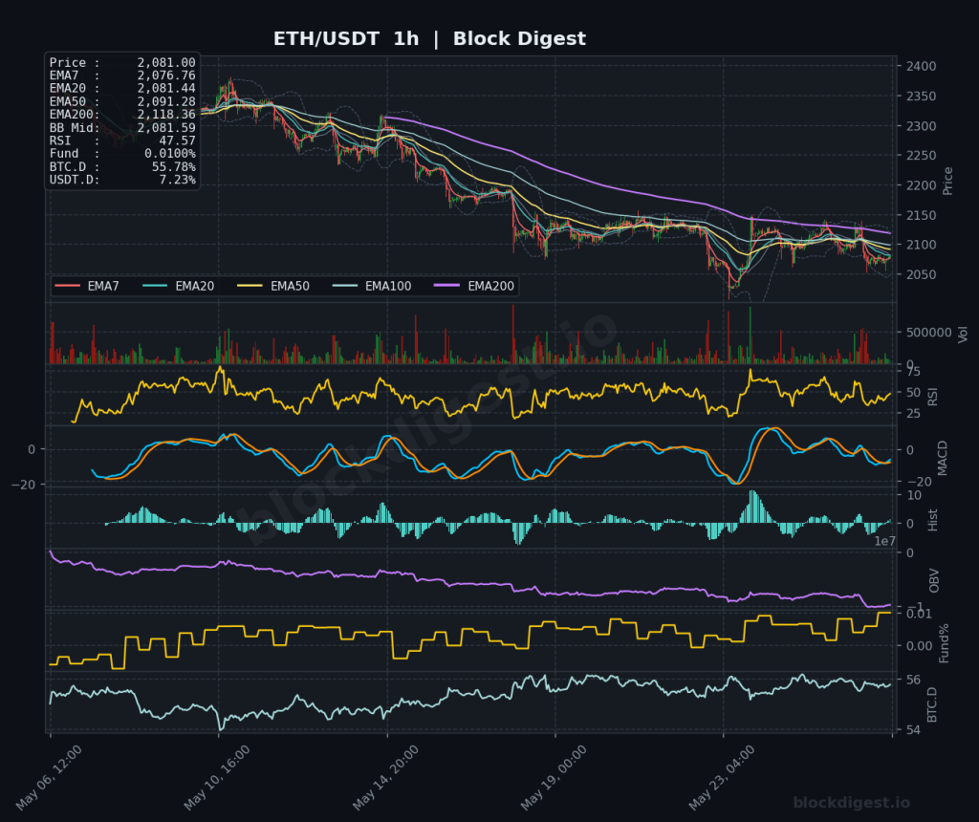Click the chart title ETH/USDT 1h
This screenshot has height=822, width=979.
(x=346, y=38)
